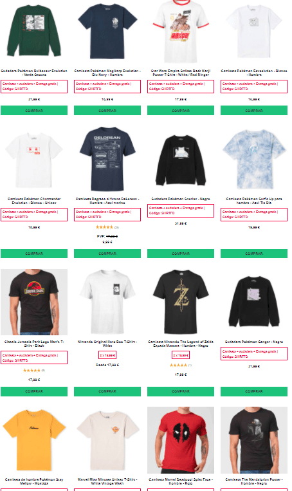292x491 pixels.
Task: Click the star rating under the DeLorean shirt
Action: [104, 227]
